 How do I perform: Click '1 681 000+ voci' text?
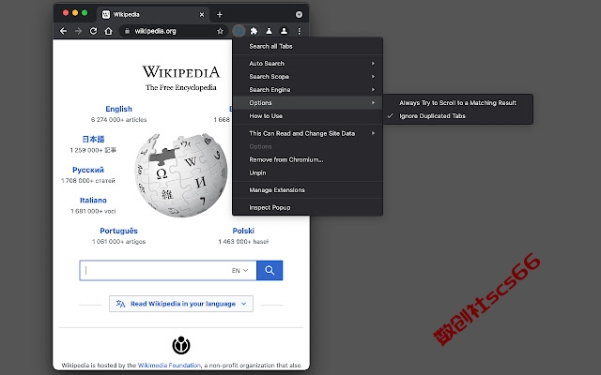tap(93, 211)
